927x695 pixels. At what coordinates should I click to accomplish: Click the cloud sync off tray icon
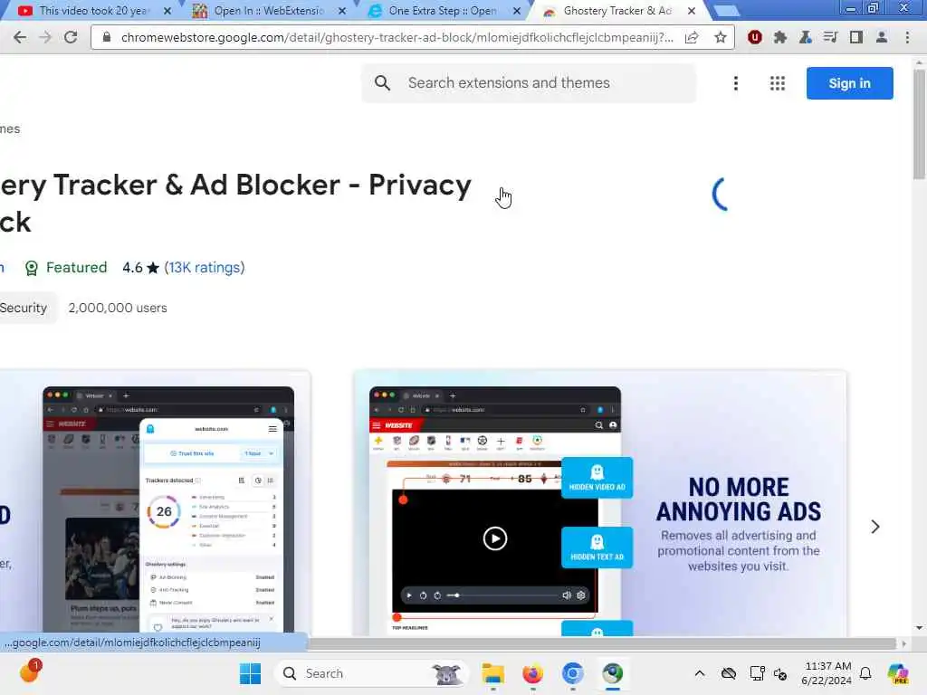tap(729, 673)
